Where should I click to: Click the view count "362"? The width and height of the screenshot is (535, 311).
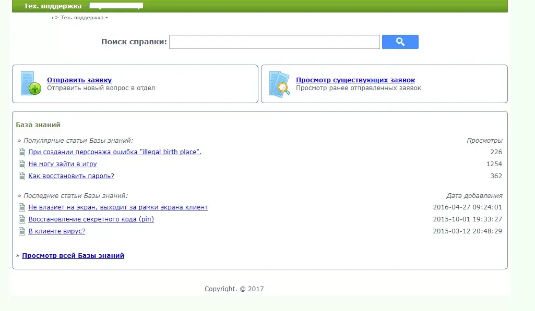point(496,176)
